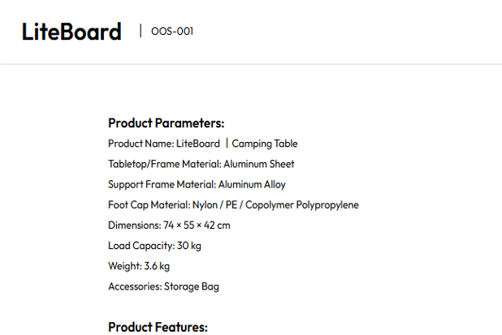The width and height of the screenshot is (502, 335).
Task: Click the OOS-001 product code
Action: pyautogui.click(x=171, y=32)
